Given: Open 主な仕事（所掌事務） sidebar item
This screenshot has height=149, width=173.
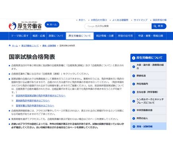Looking at the screenshot, I should pyautogui.click(x=148, y=92).
